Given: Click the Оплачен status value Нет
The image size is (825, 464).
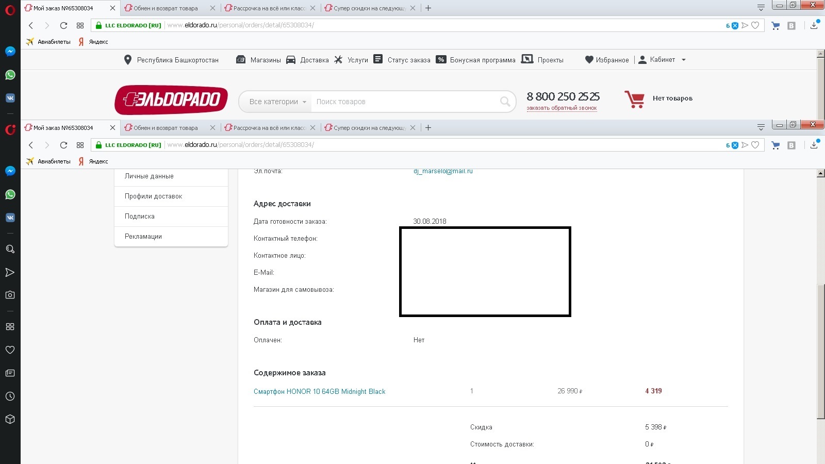Looking at the screenshot, I should pyautogui.click(x=419, y=340).
